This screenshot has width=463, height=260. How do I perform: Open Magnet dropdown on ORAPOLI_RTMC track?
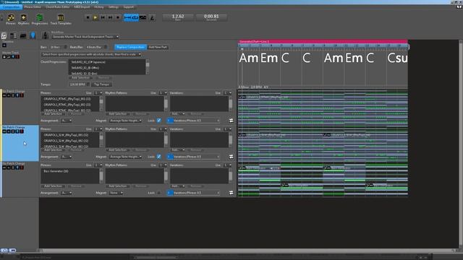point(125,121)
